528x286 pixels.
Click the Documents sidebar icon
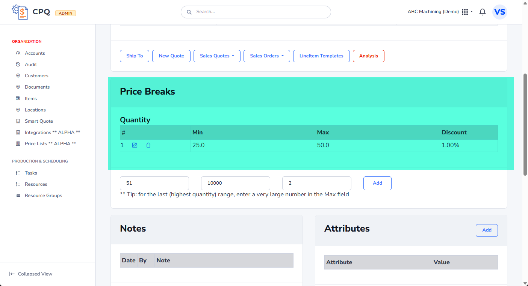[18, 87]
